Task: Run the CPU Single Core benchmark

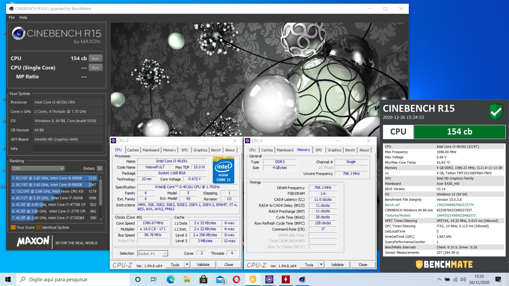Action: coord(95,68)
